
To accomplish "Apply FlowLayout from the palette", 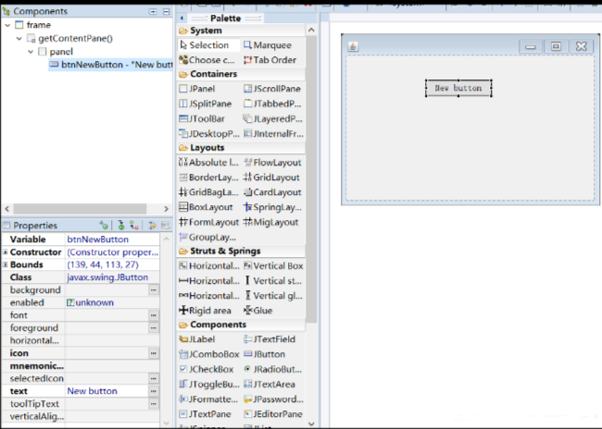I will coord(272,163).
